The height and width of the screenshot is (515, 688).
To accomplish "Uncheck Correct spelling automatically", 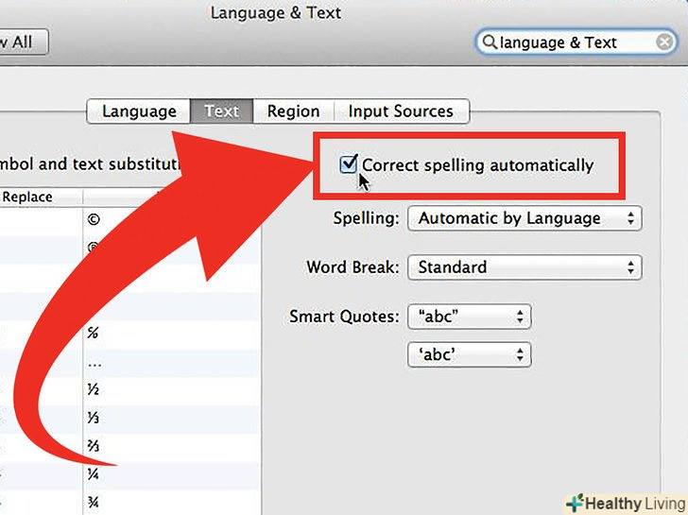I will coord(348,164).
